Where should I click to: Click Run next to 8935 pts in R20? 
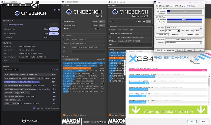pyautogui.click(x=148, y=22)
